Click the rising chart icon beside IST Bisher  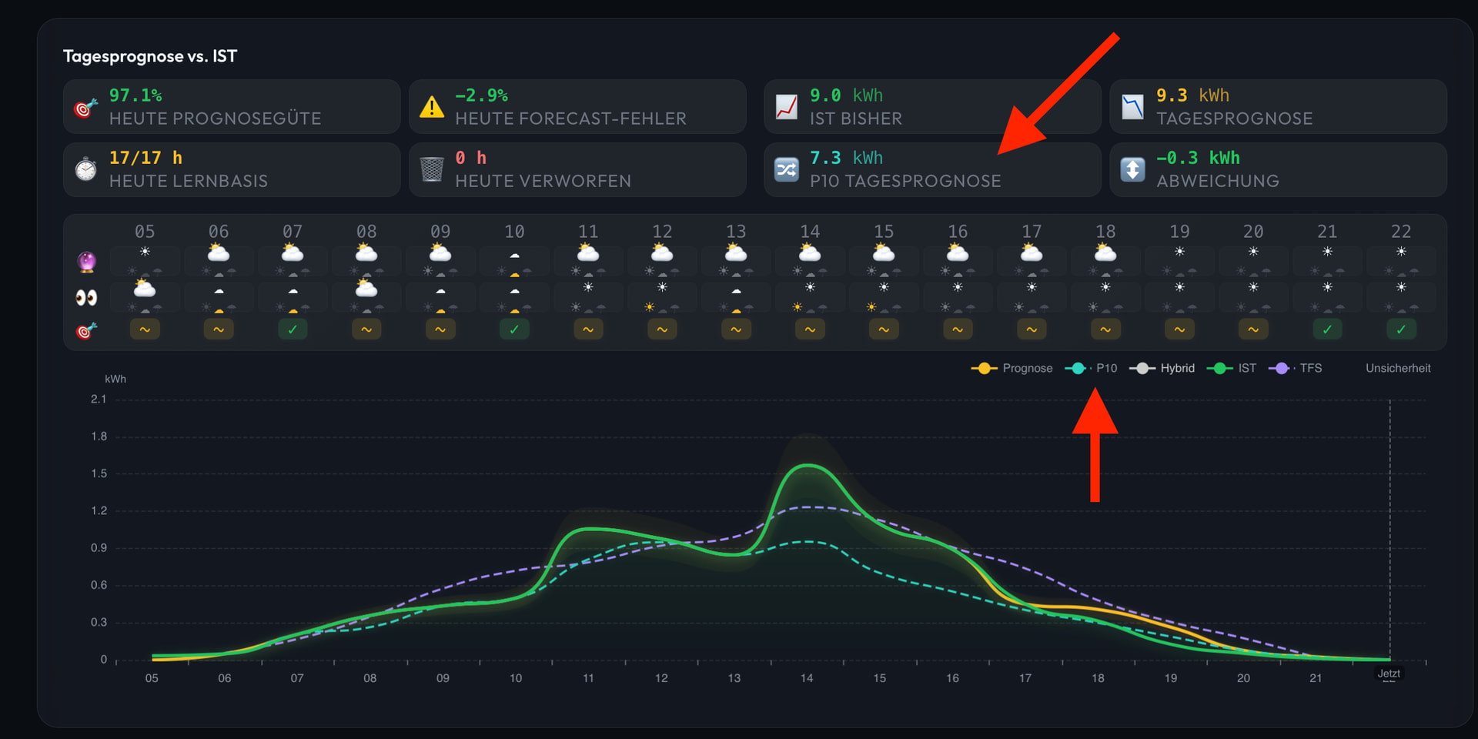pos(787,107)
